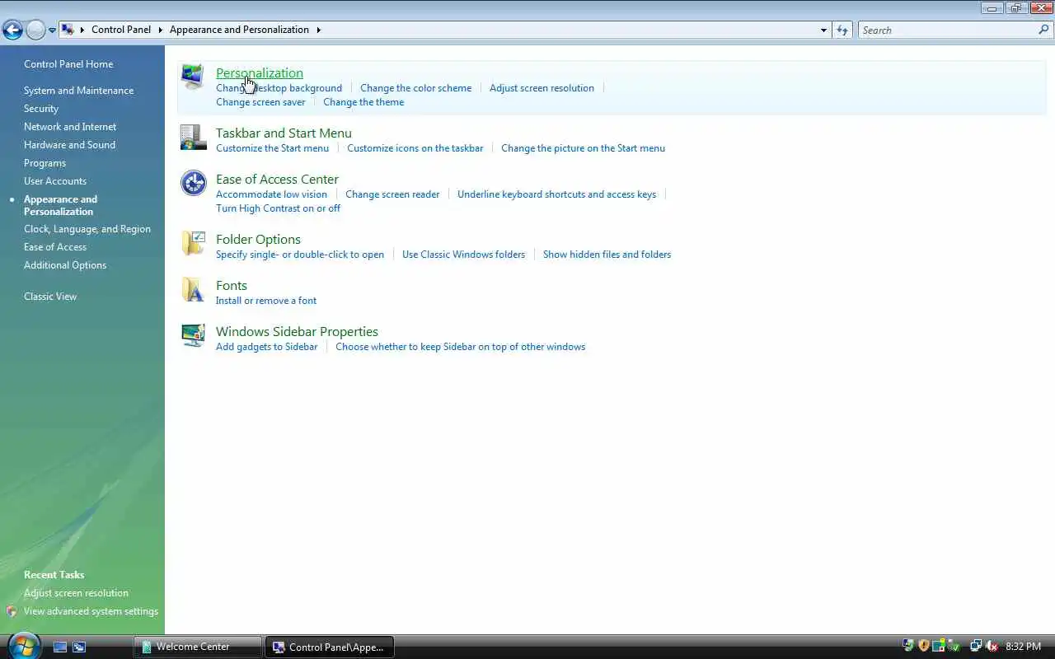
Task: Click Show Desktop quick launch icon
Action: tap(60, 647)
